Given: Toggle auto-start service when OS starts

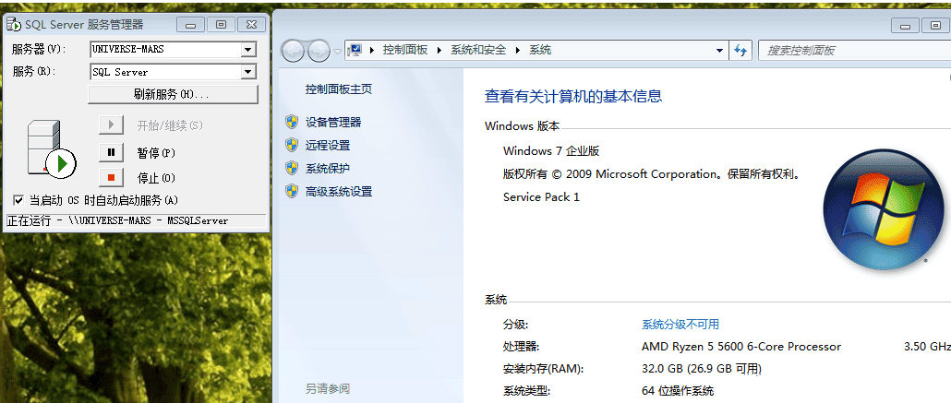Looking at the screenshot, I should click(x=18, y=200).
